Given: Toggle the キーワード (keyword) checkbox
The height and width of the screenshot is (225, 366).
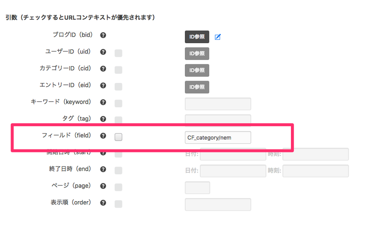Looking at the screenshot, I should (118, 103).
